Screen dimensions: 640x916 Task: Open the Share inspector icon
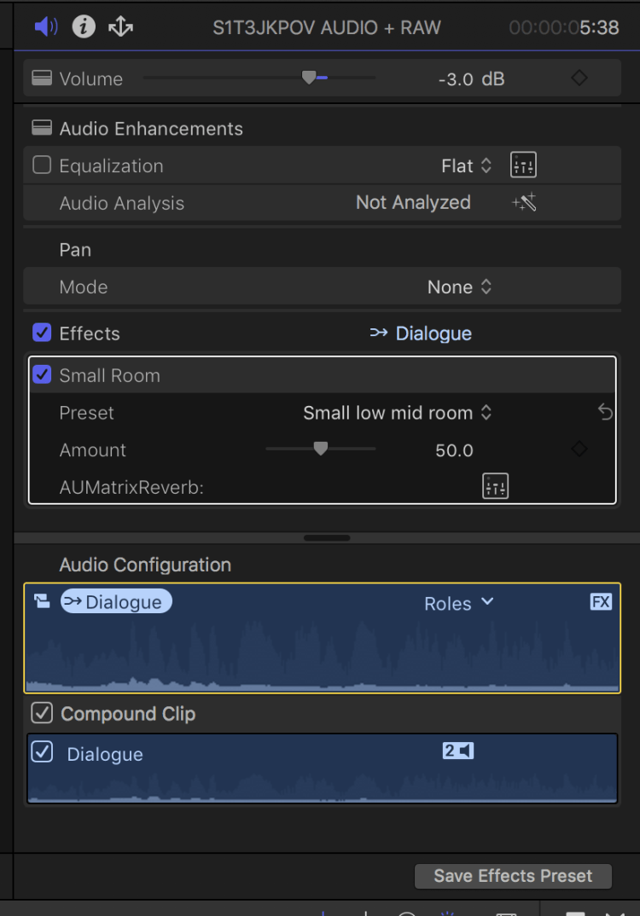tap(120, 27)
